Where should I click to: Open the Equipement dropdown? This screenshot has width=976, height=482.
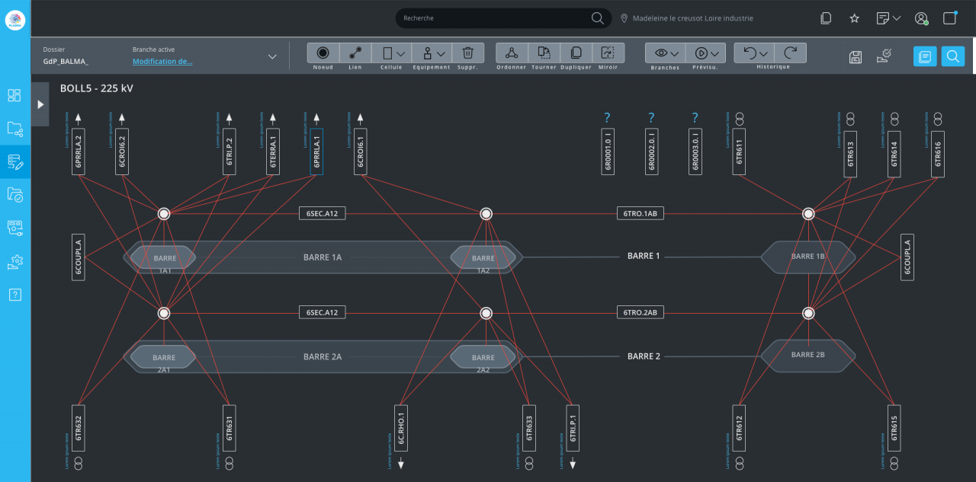pos(432,53)
